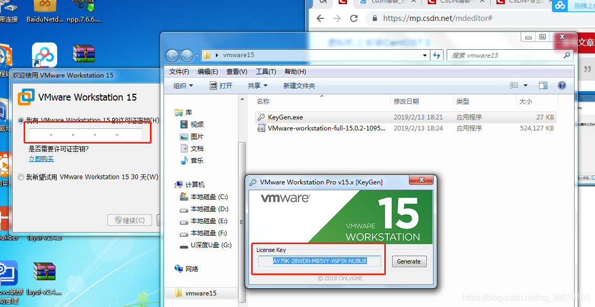The height and width of the screenshot is (307, 595).
Task: Click the navigation pane scrollbar up arrow
Action: [242, 99]
